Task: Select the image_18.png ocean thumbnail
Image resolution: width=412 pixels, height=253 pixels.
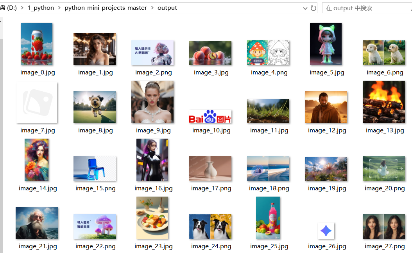Action: pyautogui.click(x=268, y=168)
